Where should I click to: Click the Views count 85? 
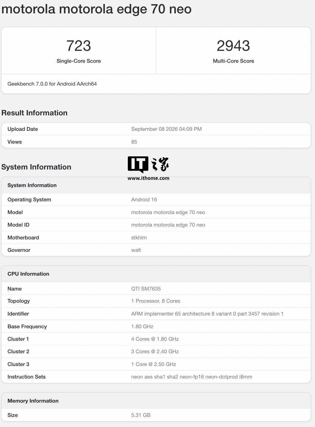point(134,142)
